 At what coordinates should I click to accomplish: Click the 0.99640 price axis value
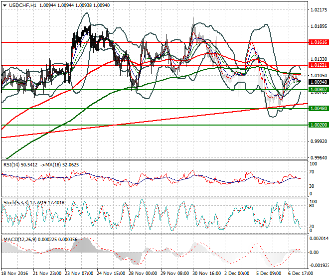click(319, 158)
